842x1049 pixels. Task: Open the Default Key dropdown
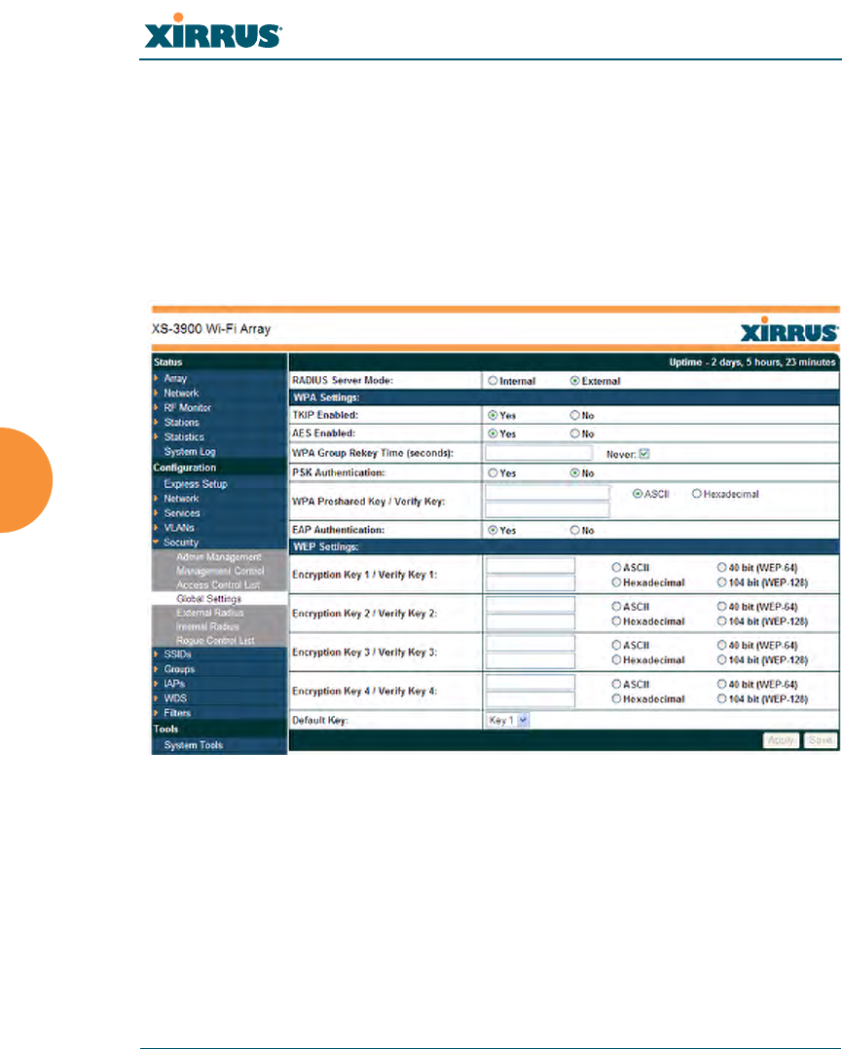pos(507,721)
